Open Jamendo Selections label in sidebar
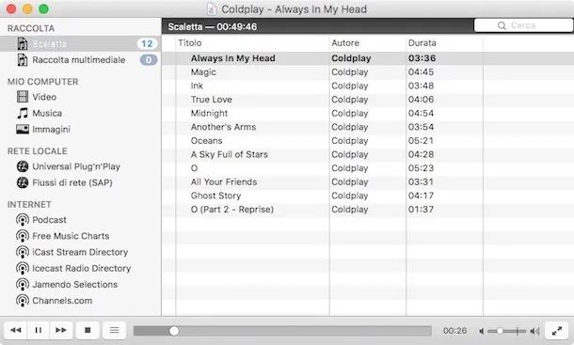 74,284
